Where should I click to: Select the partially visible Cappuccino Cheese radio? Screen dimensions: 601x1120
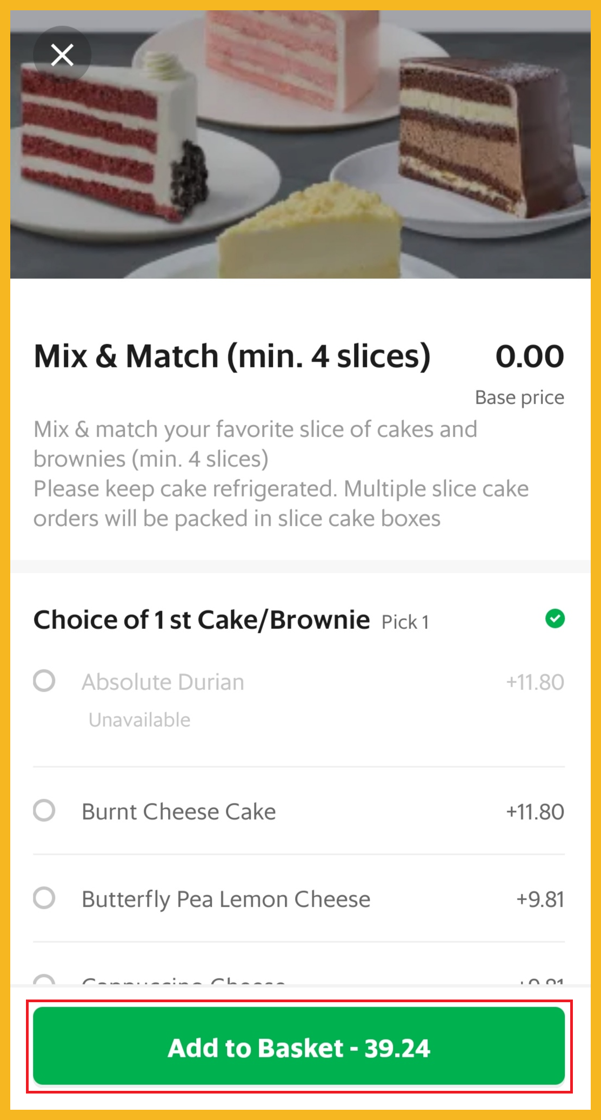[44, 980]
